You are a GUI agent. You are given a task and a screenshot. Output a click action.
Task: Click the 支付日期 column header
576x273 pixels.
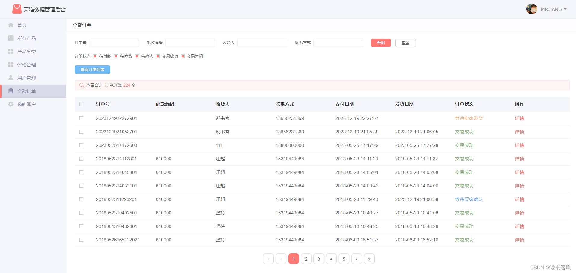[344, 104]
